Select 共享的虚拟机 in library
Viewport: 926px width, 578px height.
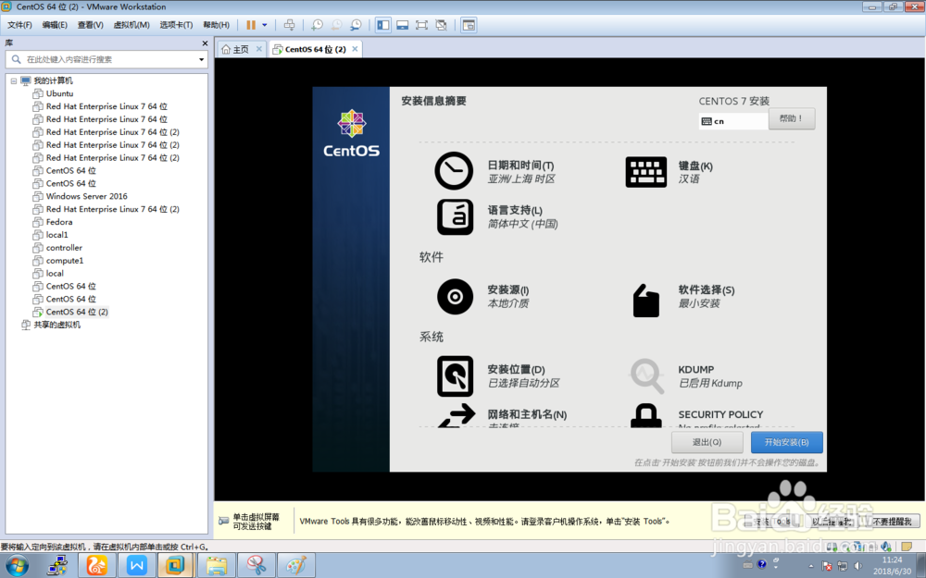56,325
